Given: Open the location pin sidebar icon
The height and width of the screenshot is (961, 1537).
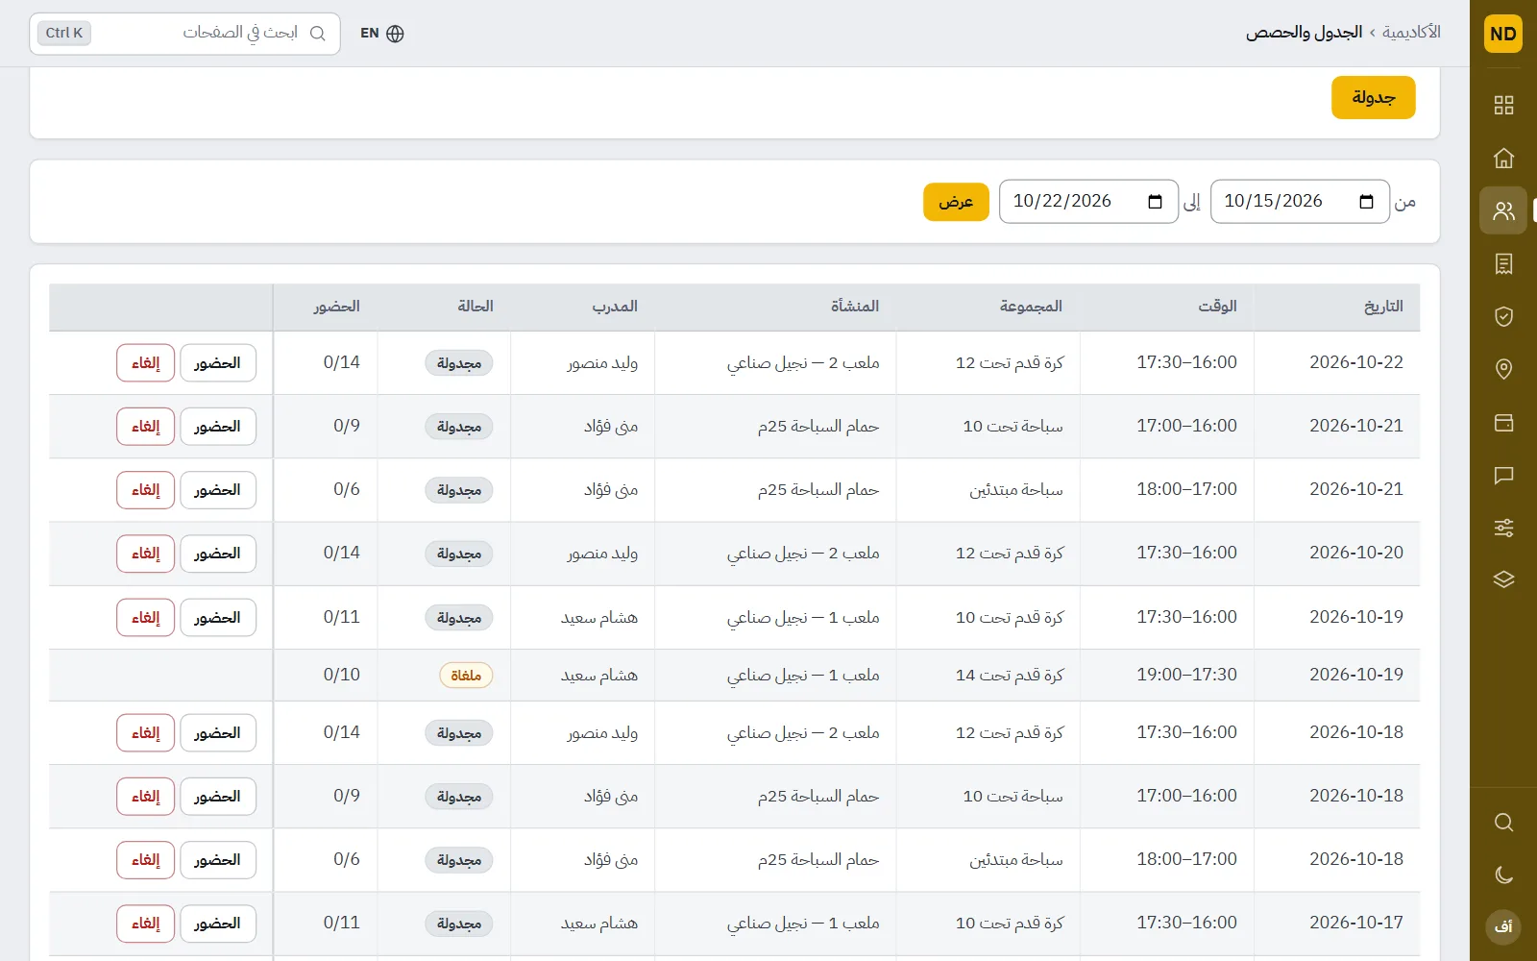Looking at the screenshot, I should click(x=1503, y=369).
